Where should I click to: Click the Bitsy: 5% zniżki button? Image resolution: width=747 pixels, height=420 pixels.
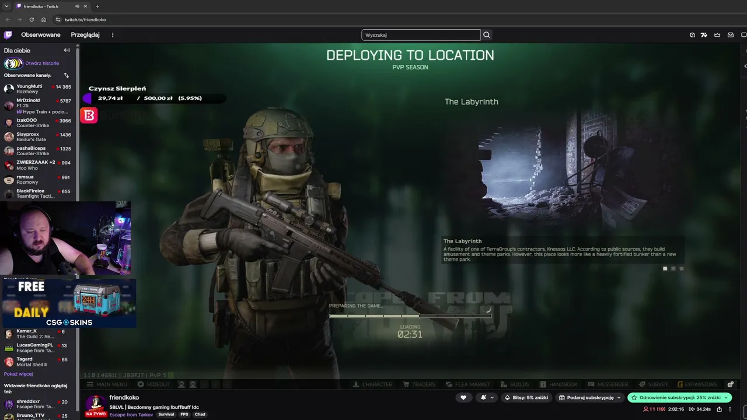tap(526, 398)
